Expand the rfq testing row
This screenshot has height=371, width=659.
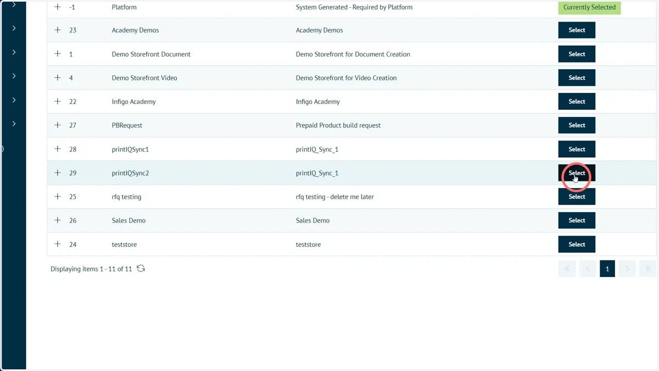[58, 196]
